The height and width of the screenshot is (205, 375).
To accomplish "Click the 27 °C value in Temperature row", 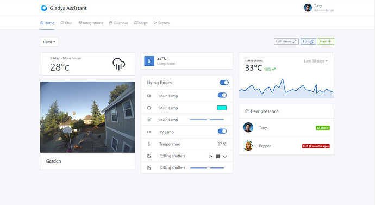I will point(222,144).
